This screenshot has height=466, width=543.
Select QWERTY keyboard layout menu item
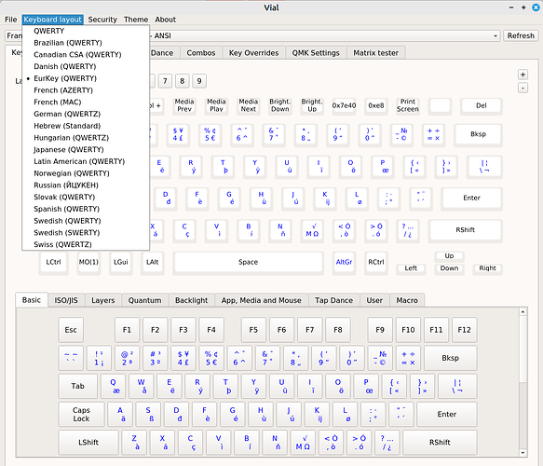86,31
